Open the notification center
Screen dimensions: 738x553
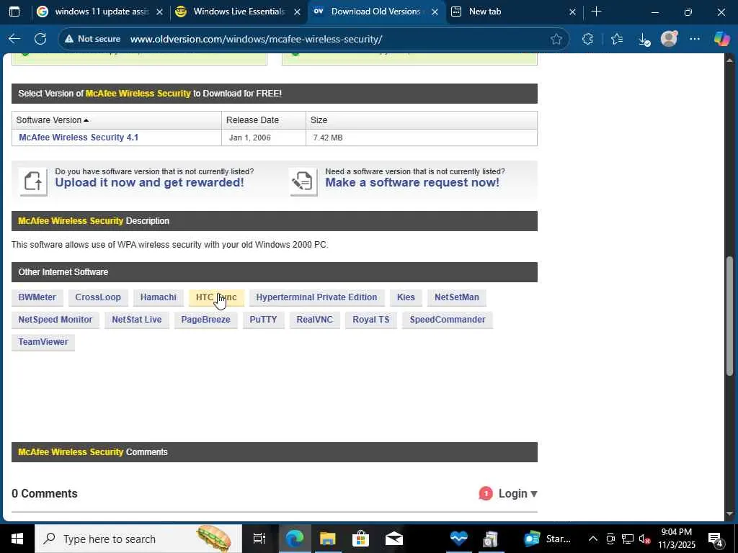pos(716,539)
